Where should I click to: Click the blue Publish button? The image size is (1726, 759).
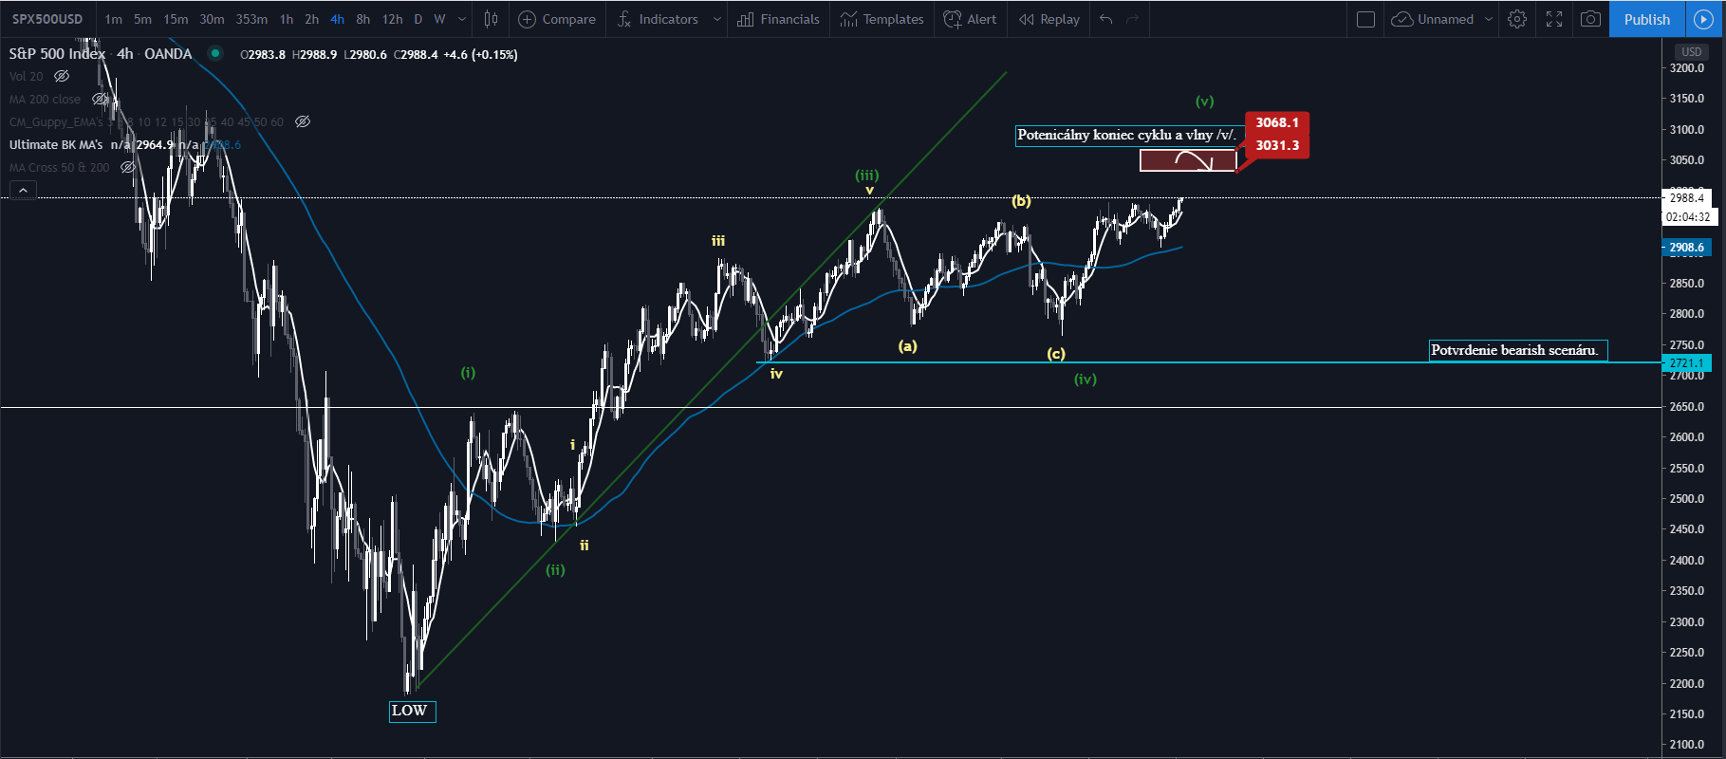(x=1646, y=19)
